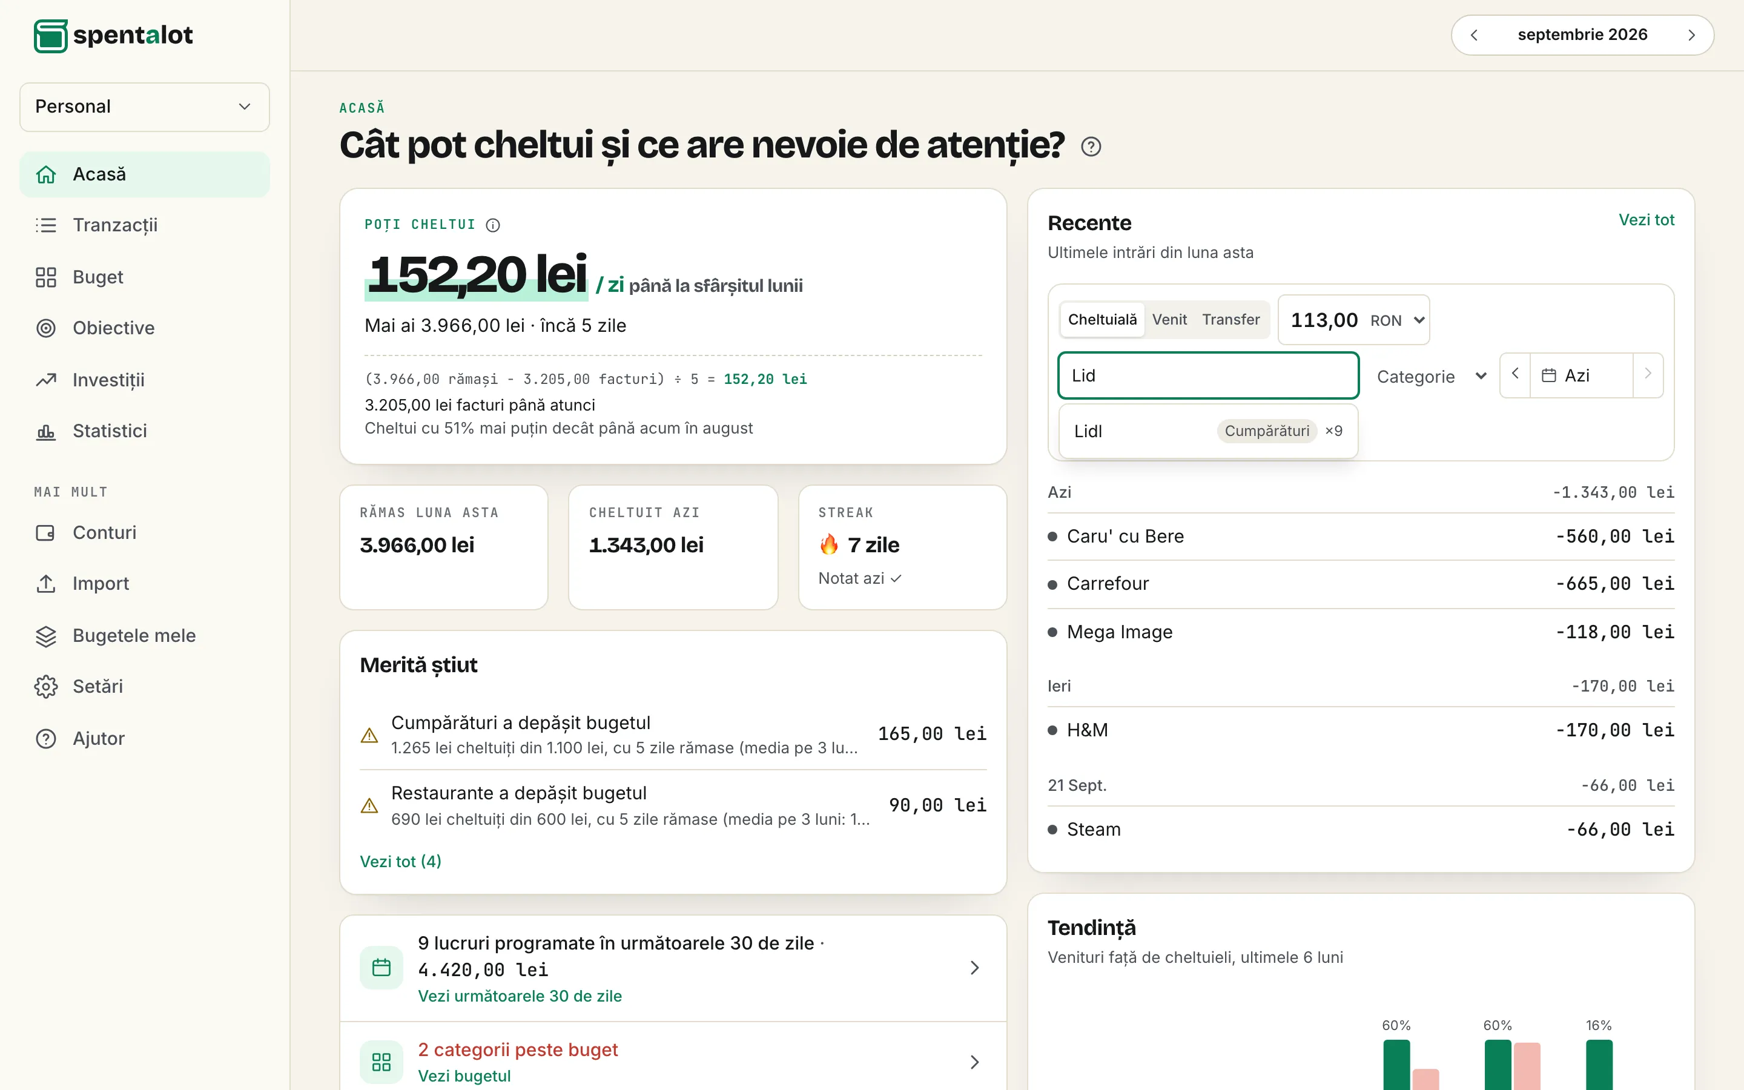Screen dimensions: 1744x1090
Task: Open the Acasă home page
Action: point(144,174)
